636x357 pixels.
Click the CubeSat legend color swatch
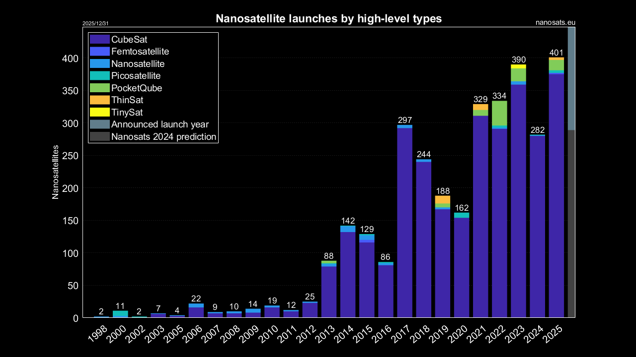(x=99, y=40)
